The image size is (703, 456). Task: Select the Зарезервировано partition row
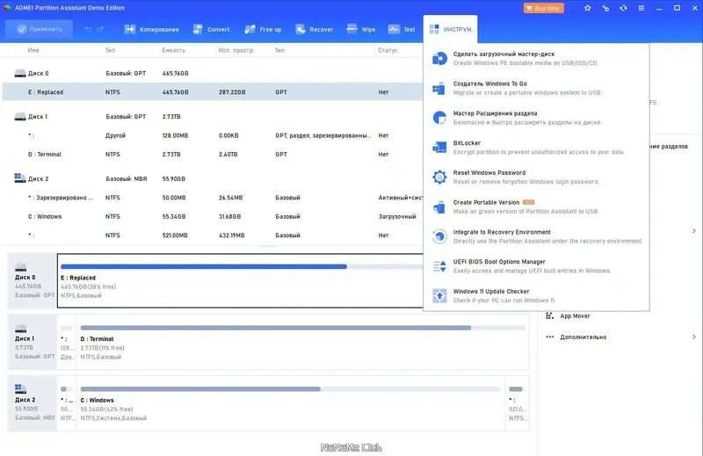pos(213,198)
